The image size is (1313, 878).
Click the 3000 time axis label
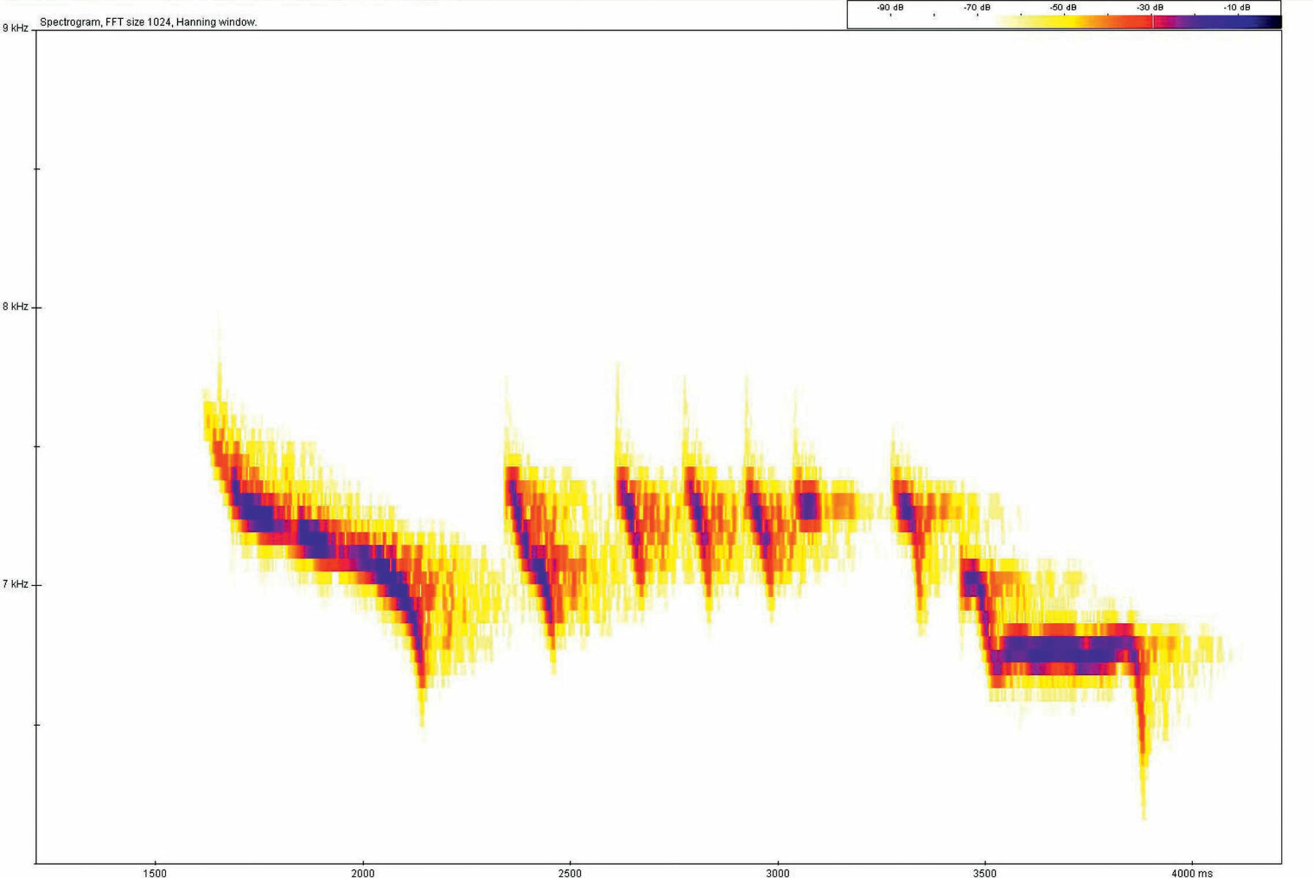point(777,873)
